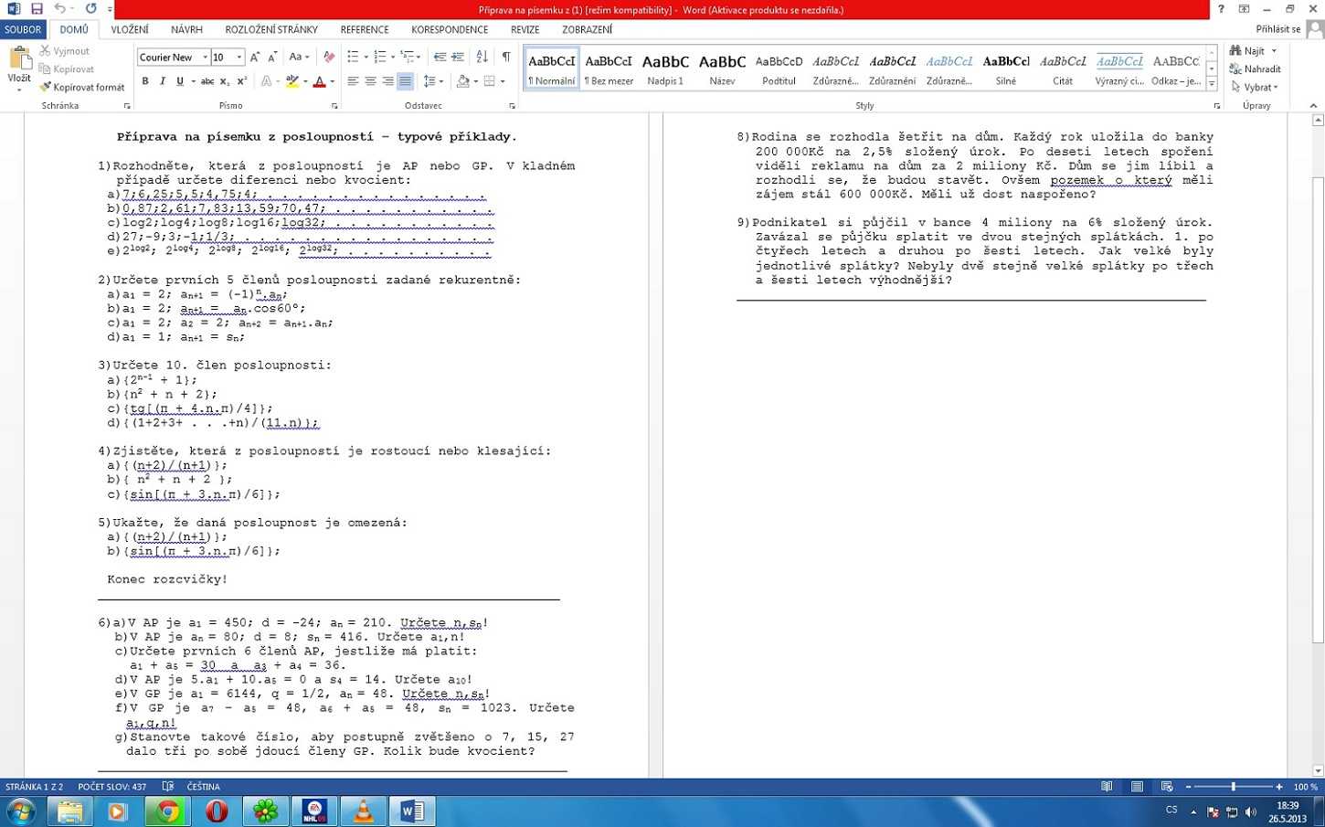
Task: Click the red font color button
Action: pos(319,81)
